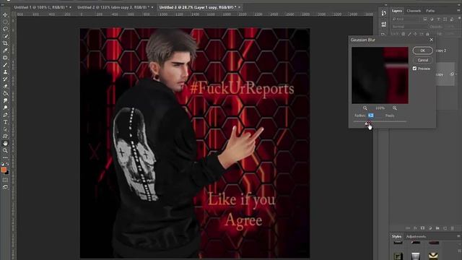Image resolution: width=462 pixels, height=260 pixels.
Task: Filter layers by adjustment layers
Action: [x=432, y=19]
